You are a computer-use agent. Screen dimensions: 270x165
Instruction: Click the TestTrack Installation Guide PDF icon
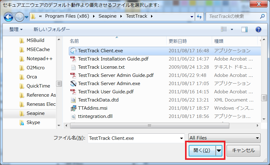[73, 59]
